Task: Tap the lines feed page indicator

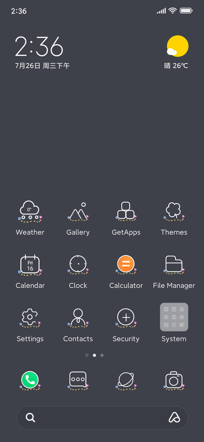Action: [87, 355]
